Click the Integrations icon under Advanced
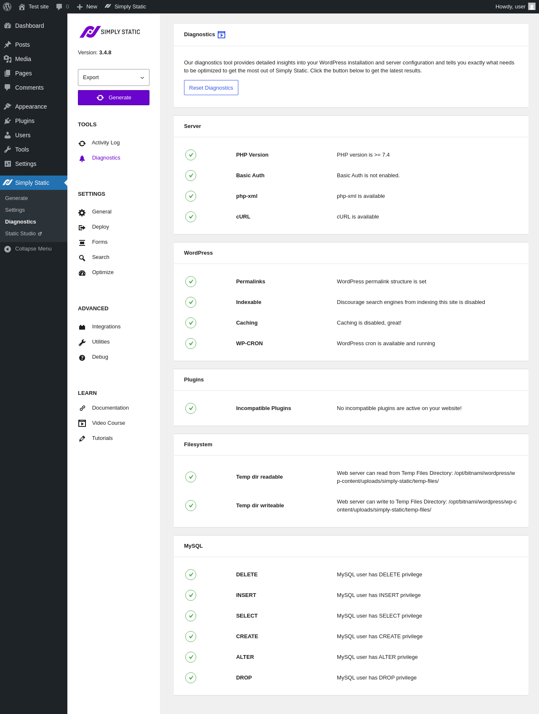The image size is (539, 714). pyautogui.click(x=82, y=328)
